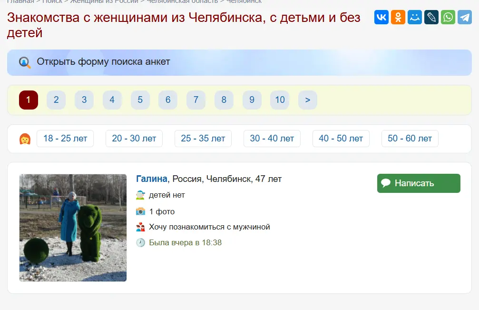Viewport: 479px width, 310px height.
Task: Click the clock icon next to Была вчера
Action: pos(140,242)
